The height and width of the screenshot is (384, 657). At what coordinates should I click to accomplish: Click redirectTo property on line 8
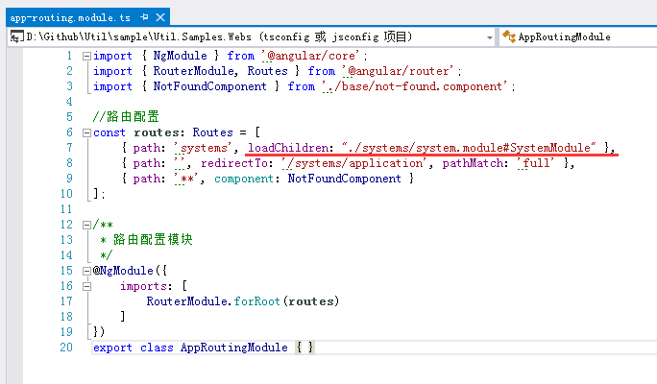click(233, 163)
